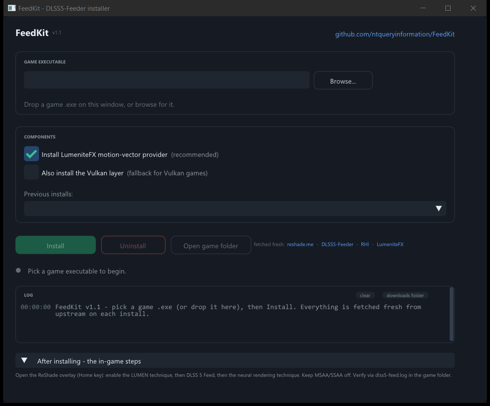Click the Browse... button
The height and width of the screenshot is (406, 490).
coord(343,80)
